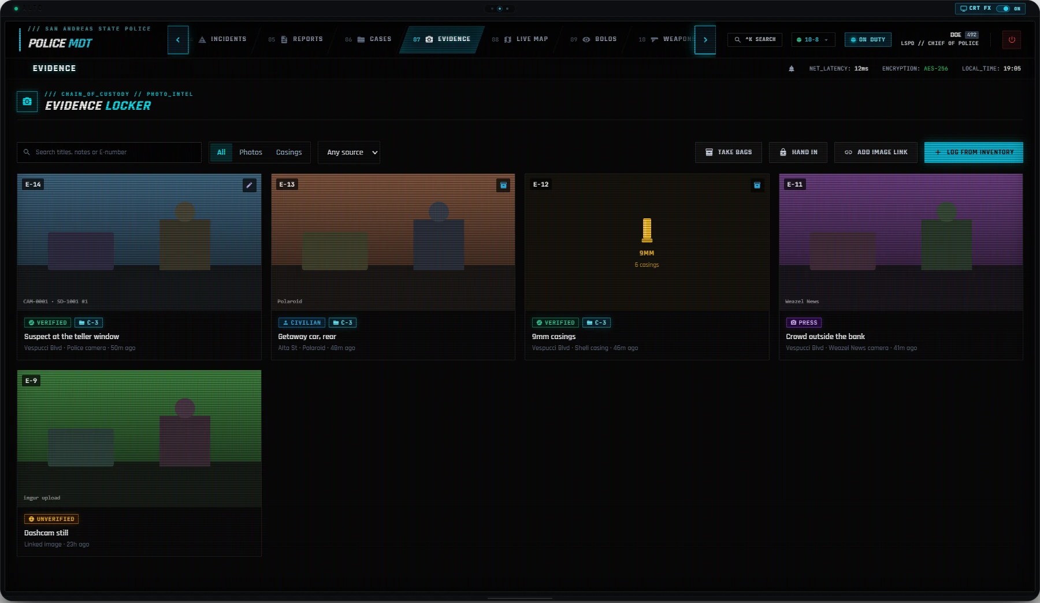This screenshot has height=603, width=1040.
Task: Open the E-9 Dashcam still thumbnail
Action: pyautogui.click(x=139, y=439)
